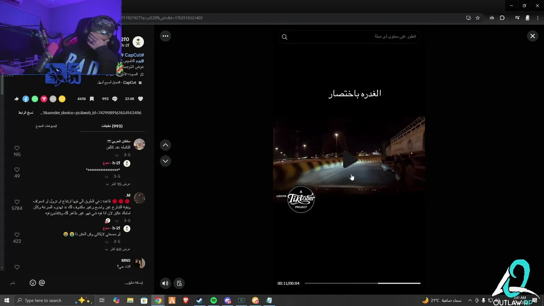Install app icon in address bar
544x306 pixels.
click(468, 18)
